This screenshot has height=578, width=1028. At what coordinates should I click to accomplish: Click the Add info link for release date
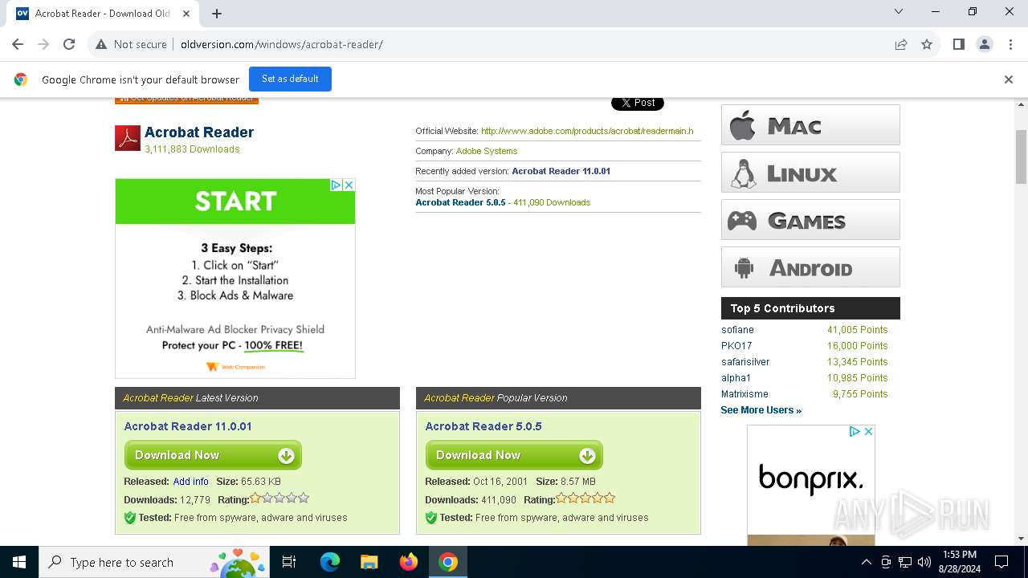click(x=190, y=482)
